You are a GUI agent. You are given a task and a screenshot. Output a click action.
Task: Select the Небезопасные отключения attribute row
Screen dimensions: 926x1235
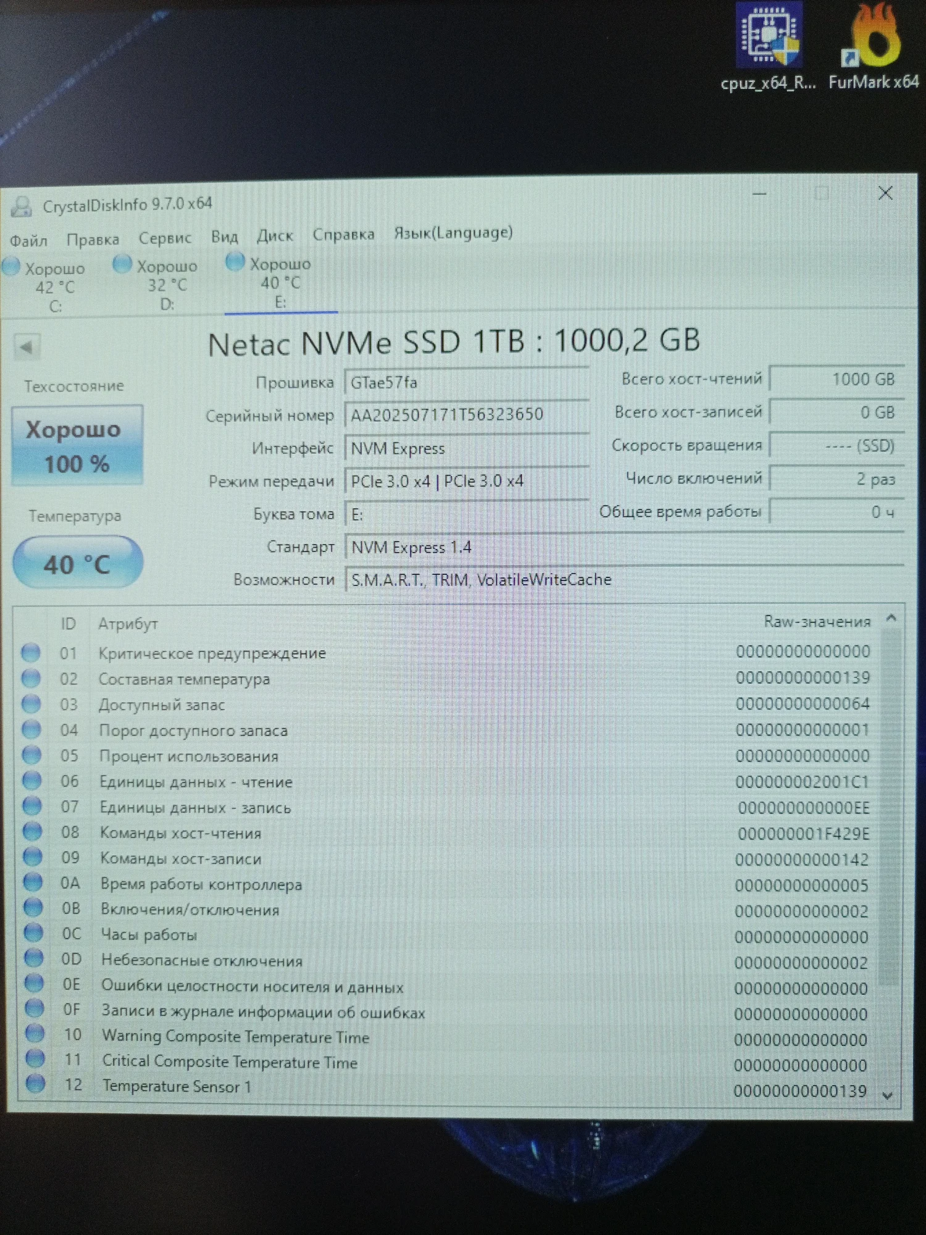point(446,960)
